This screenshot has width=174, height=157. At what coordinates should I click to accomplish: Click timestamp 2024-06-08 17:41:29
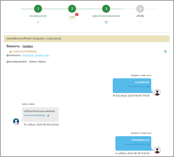click(138, 96)
